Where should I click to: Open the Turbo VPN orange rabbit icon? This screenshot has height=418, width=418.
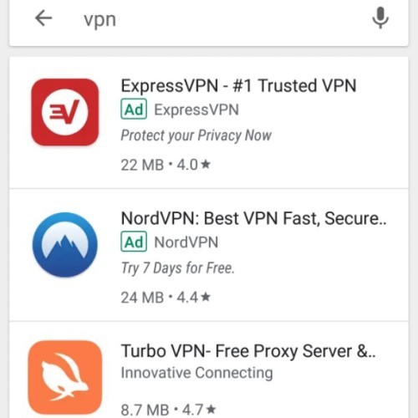[65, 377]
